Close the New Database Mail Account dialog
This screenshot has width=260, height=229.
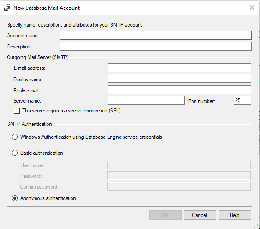pos(252,8)
